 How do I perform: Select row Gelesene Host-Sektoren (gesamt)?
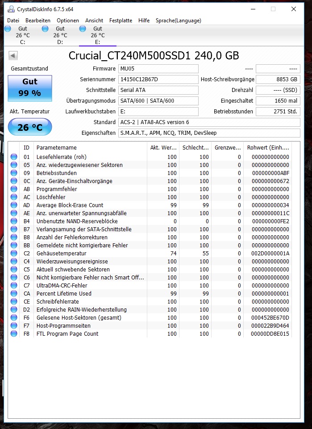tap(150, 318)
